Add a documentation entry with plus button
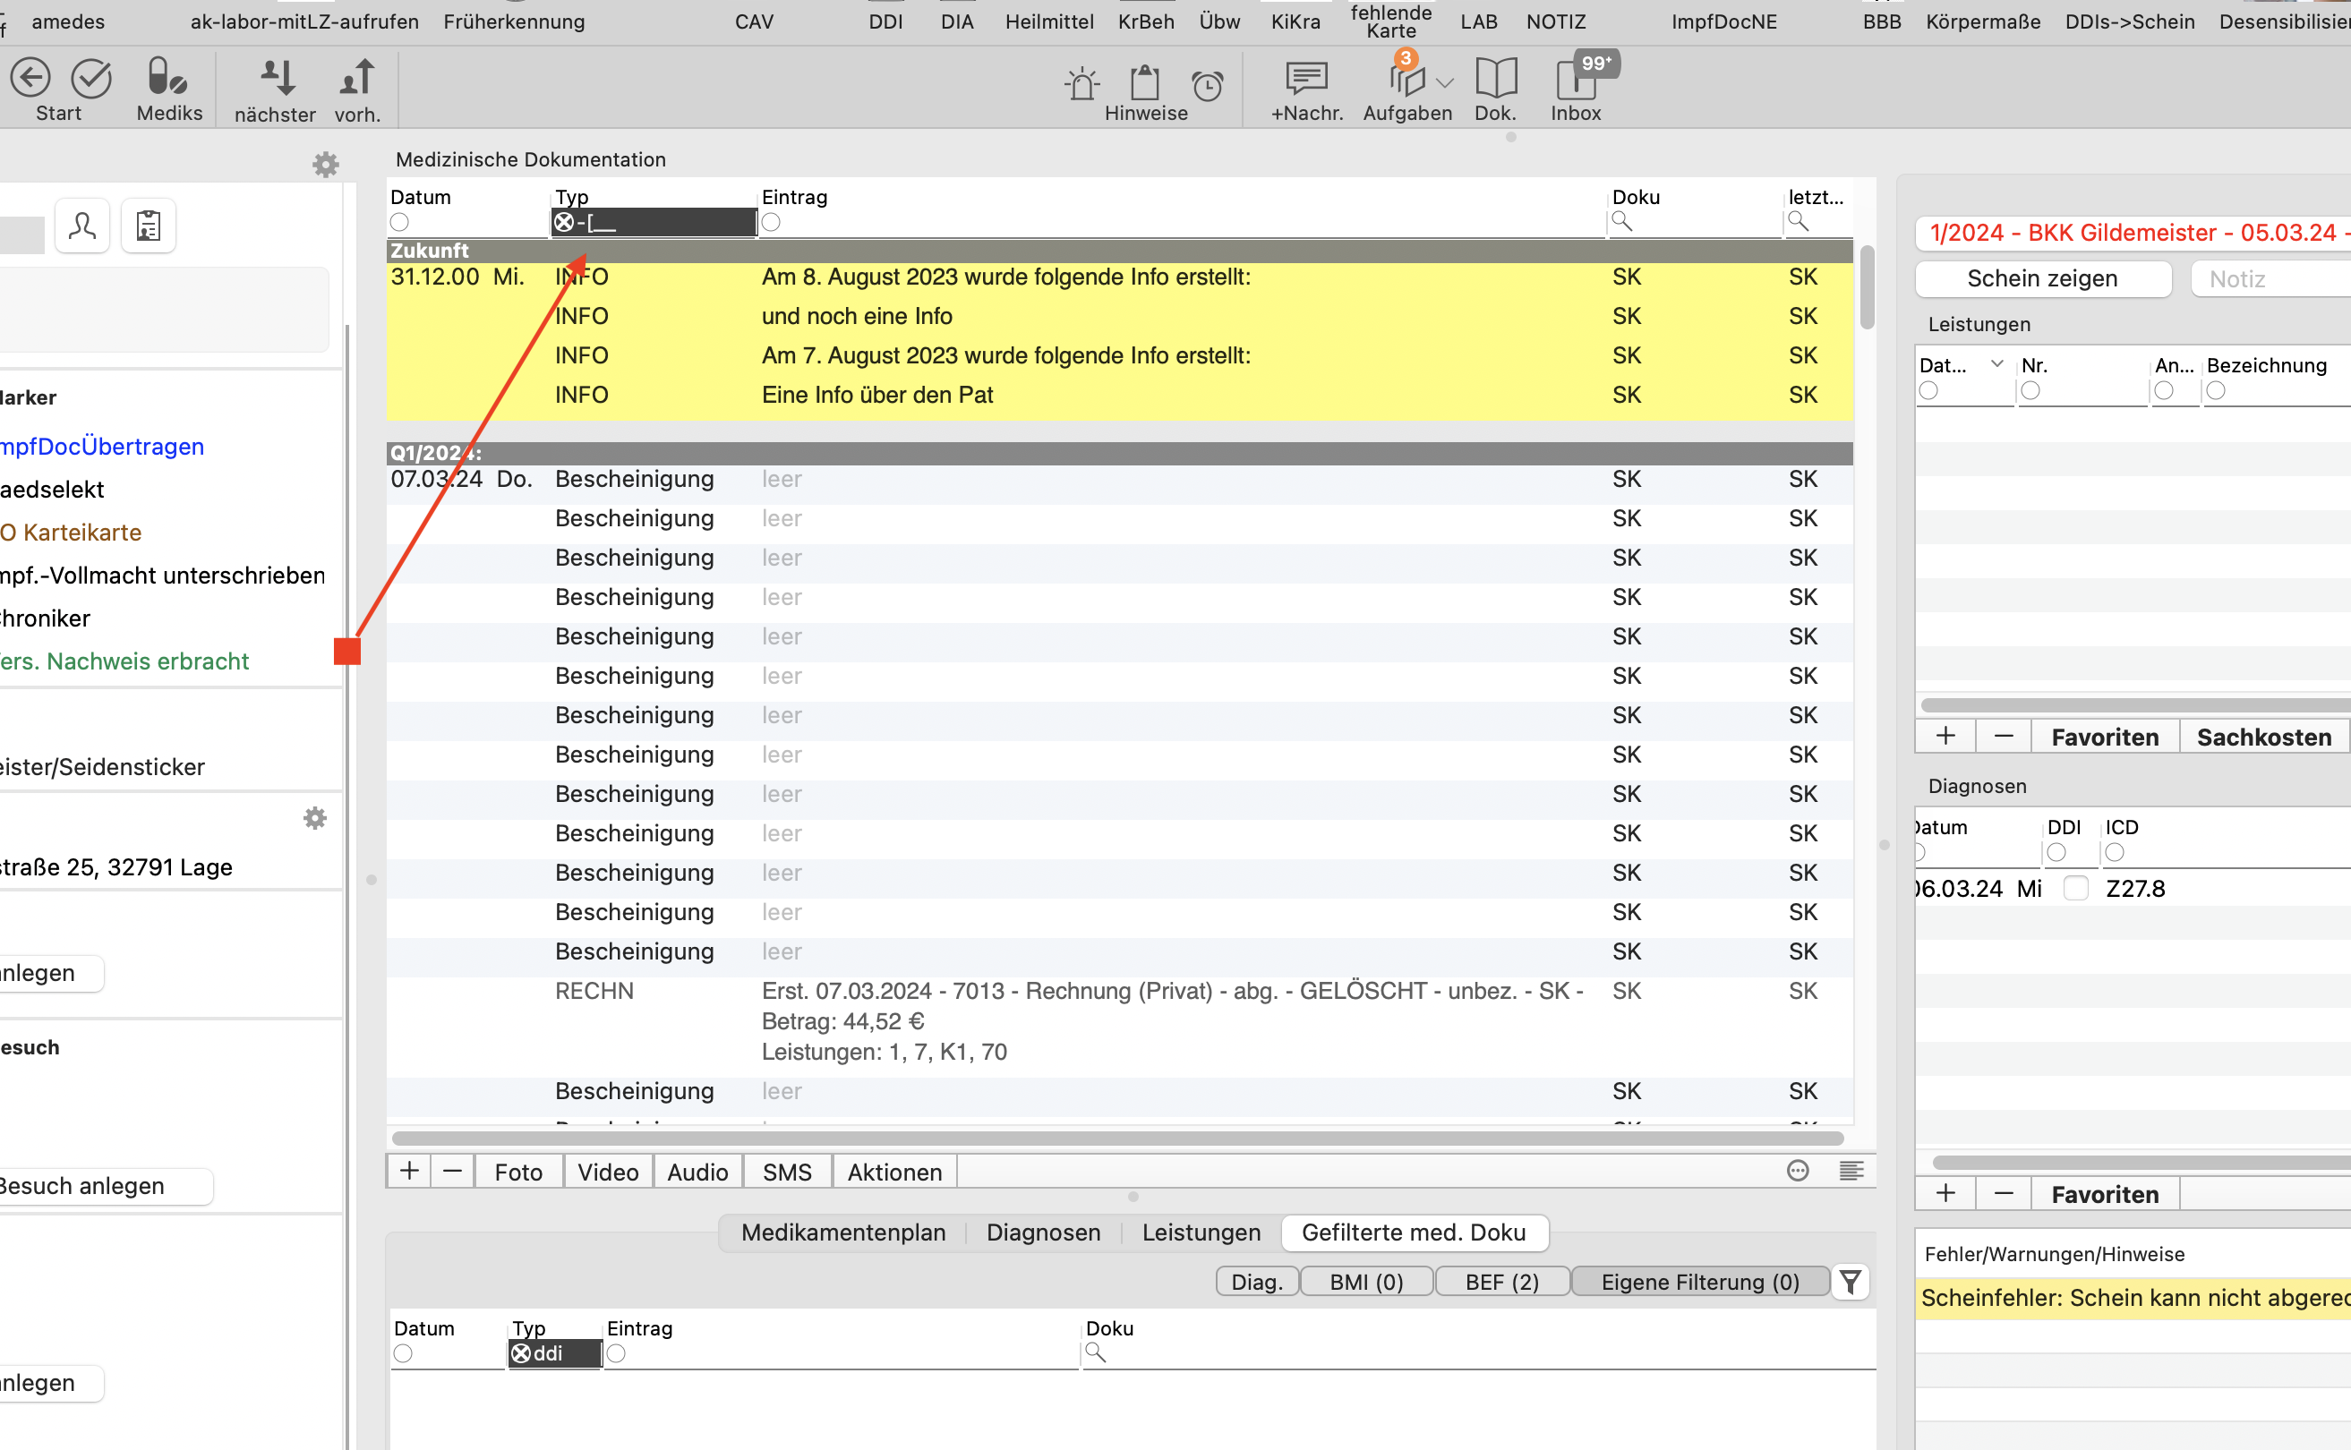This screenshot has height=1450, width=2351. point(409,1171)
